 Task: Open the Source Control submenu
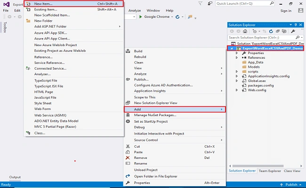[x=175, y=140]
